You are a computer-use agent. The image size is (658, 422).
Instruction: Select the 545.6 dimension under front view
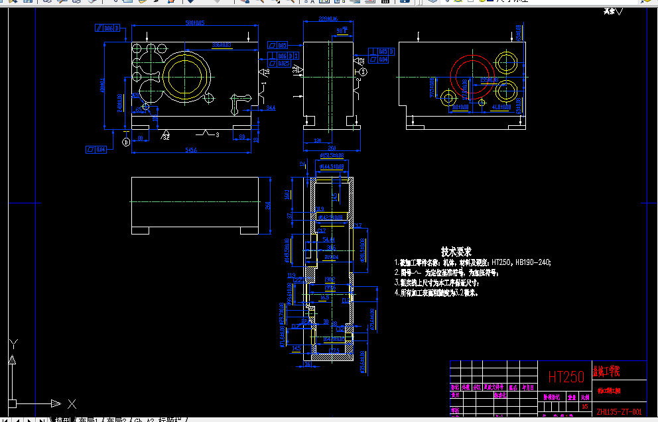pyautogui.click(x=191, y=150)
